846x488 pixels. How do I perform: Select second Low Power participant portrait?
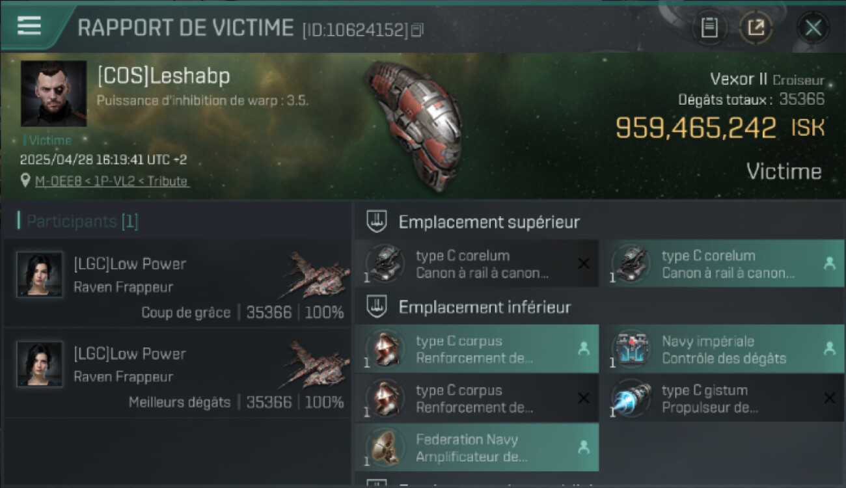(x=40, y=364)
